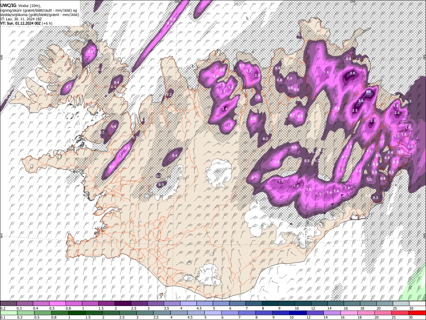
Task: Click the 1.9 value label on the map
Action: (408, 128)
